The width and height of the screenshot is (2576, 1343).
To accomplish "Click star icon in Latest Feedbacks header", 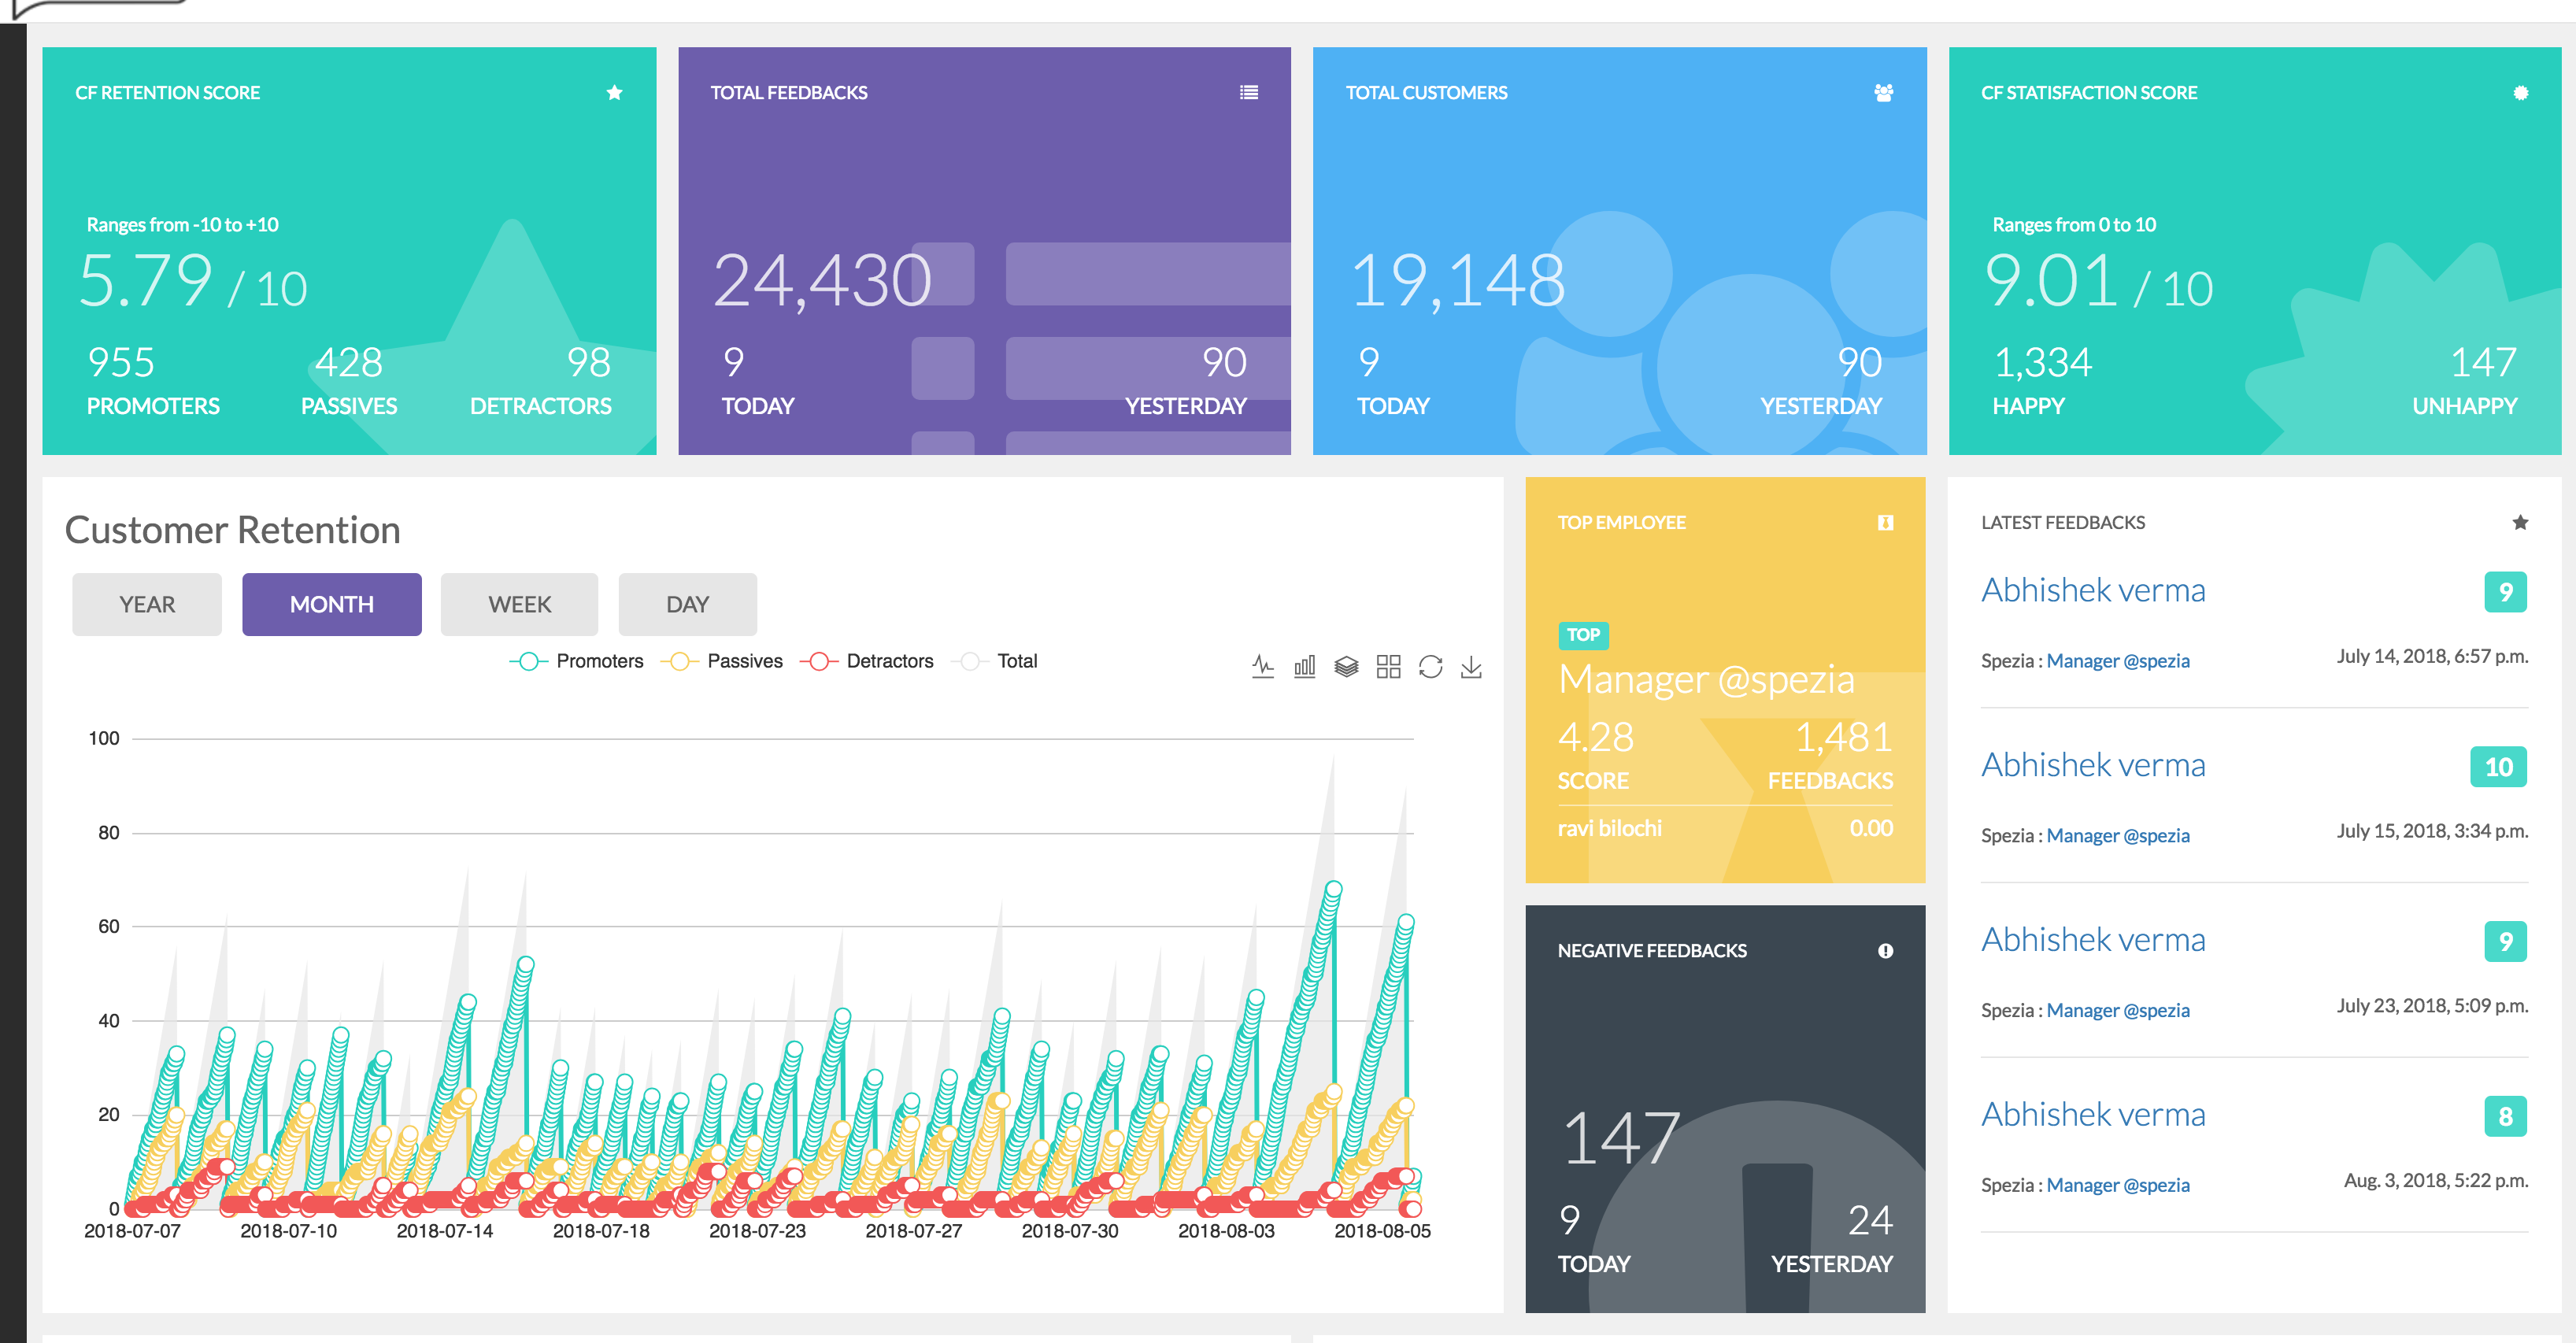I will pyautogui.click(x=2520, y=522).
